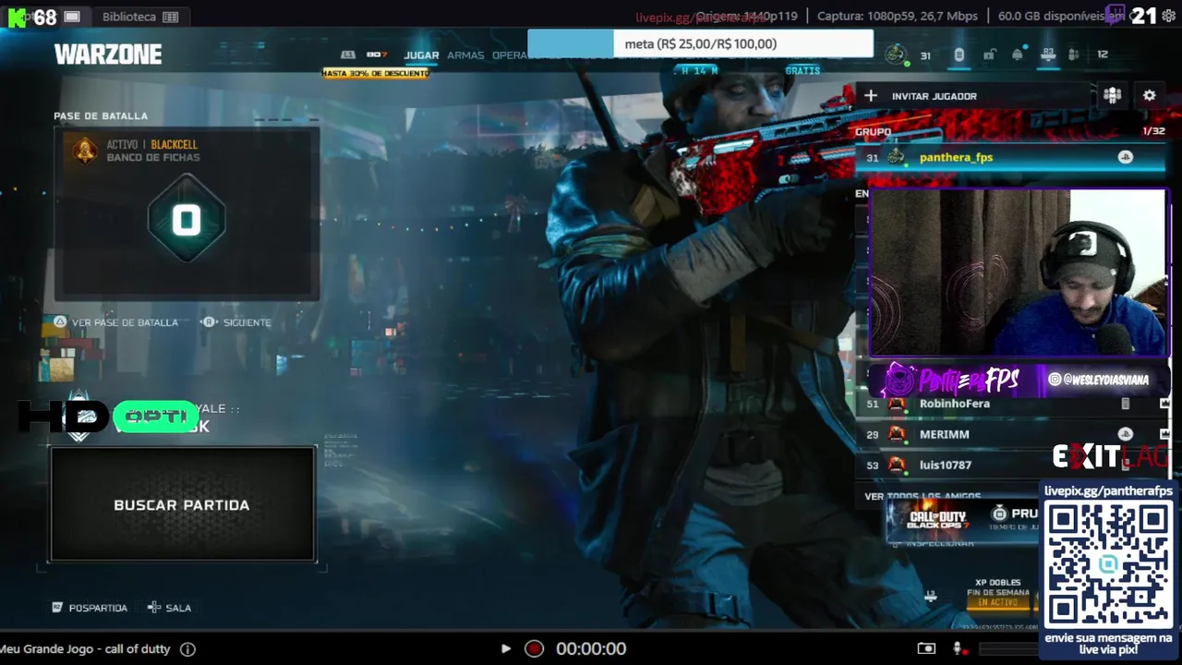
Task: Click the camera capture icon in bottom bar
Action: tap(926, 649)
